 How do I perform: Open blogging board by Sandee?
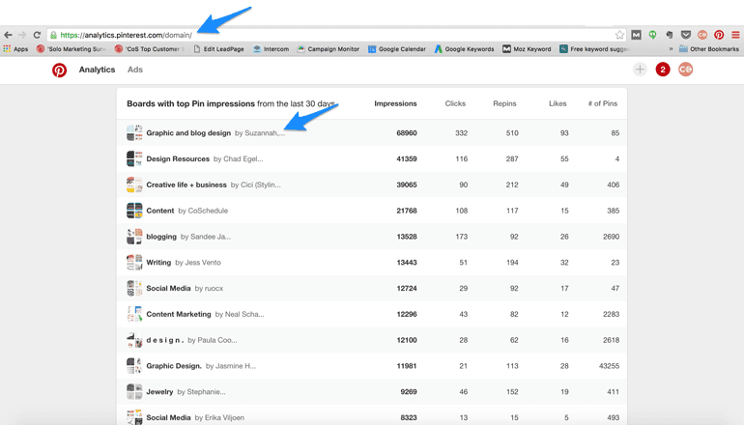tap(161, 237)
